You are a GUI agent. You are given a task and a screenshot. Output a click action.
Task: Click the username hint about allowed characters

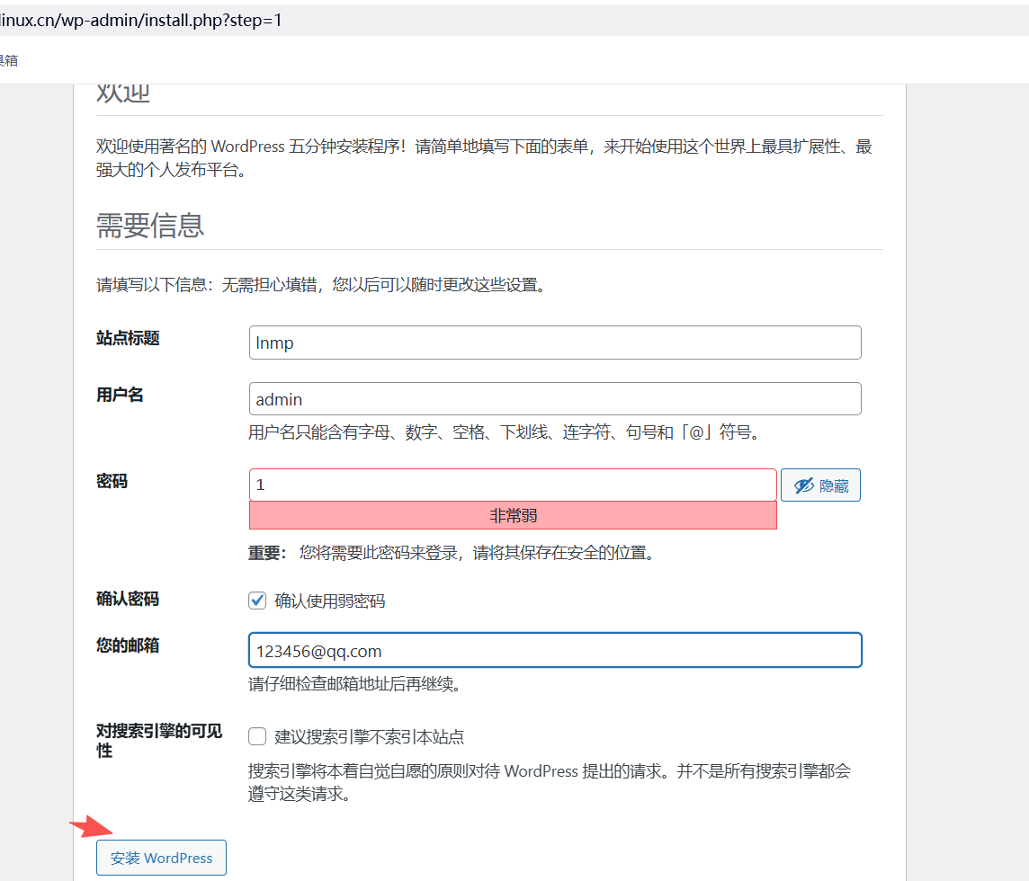pyautogui.click(x=506, y=432)
